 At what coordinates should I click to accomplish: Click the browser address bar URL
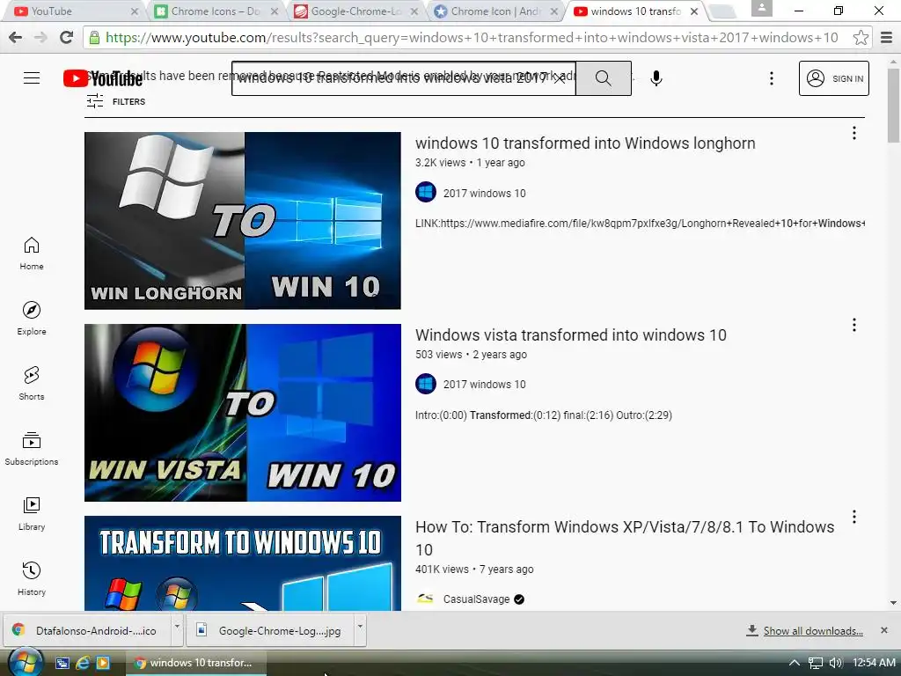472,38
